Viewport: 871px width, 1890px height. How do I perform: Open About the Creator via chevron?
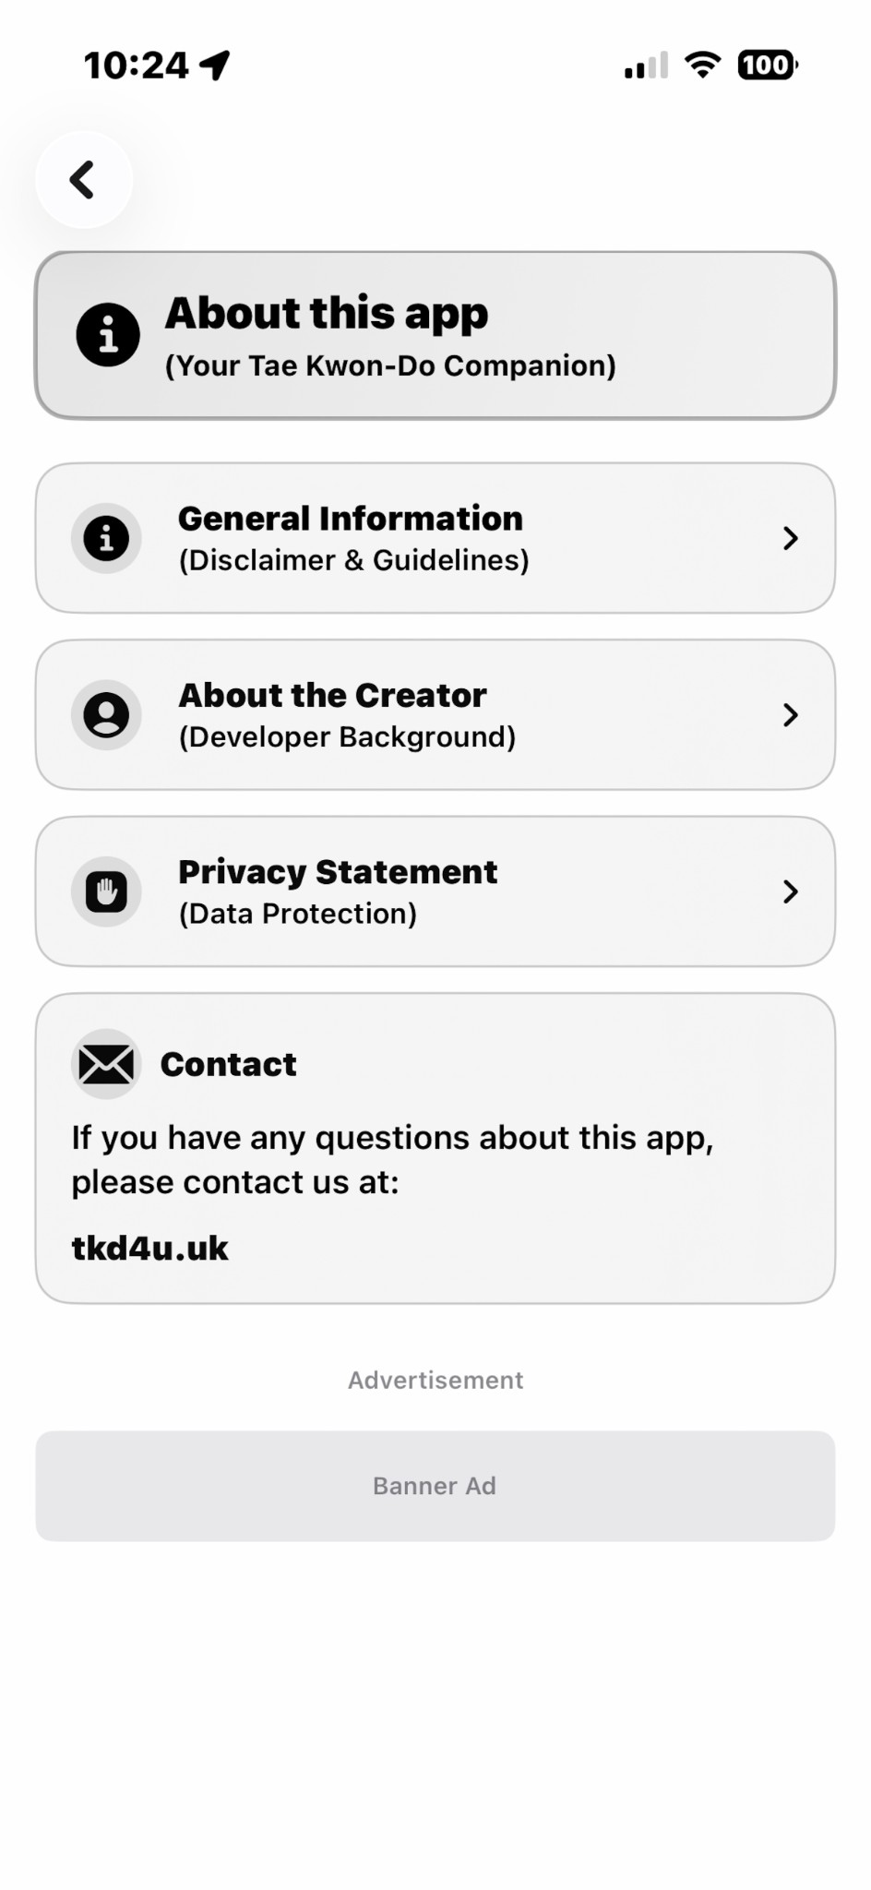(790, 714)
